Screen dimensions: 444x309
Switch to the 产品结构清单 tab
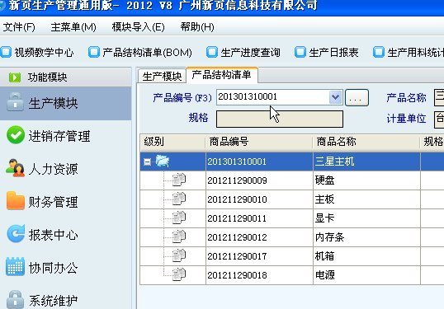(221, 75)
